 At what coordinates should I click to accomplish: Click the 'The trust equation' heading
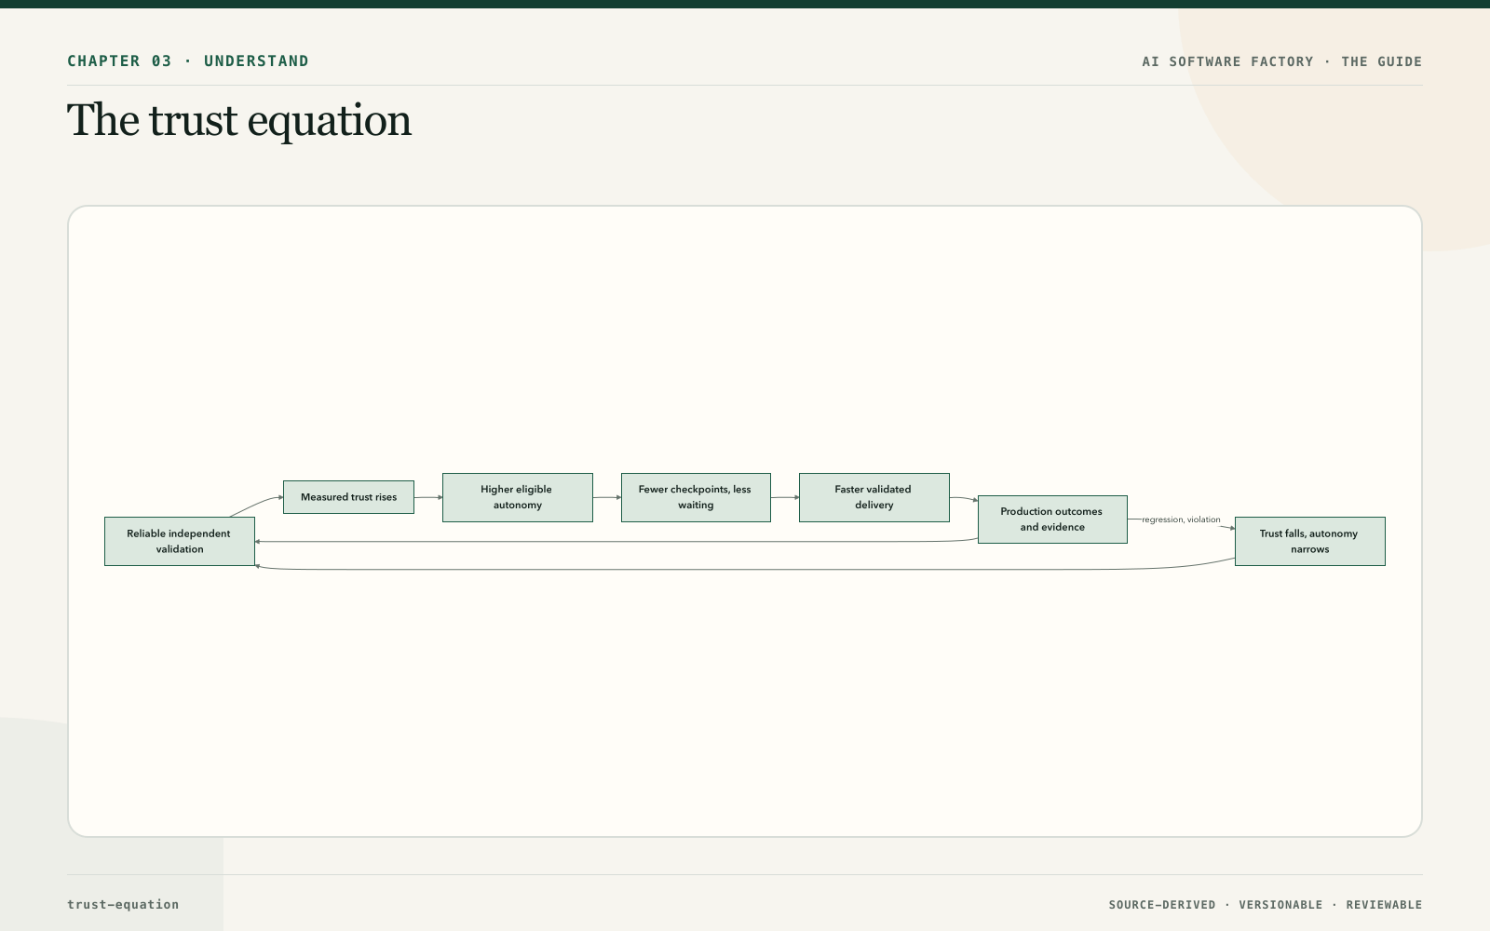click(x=239, y=121)
